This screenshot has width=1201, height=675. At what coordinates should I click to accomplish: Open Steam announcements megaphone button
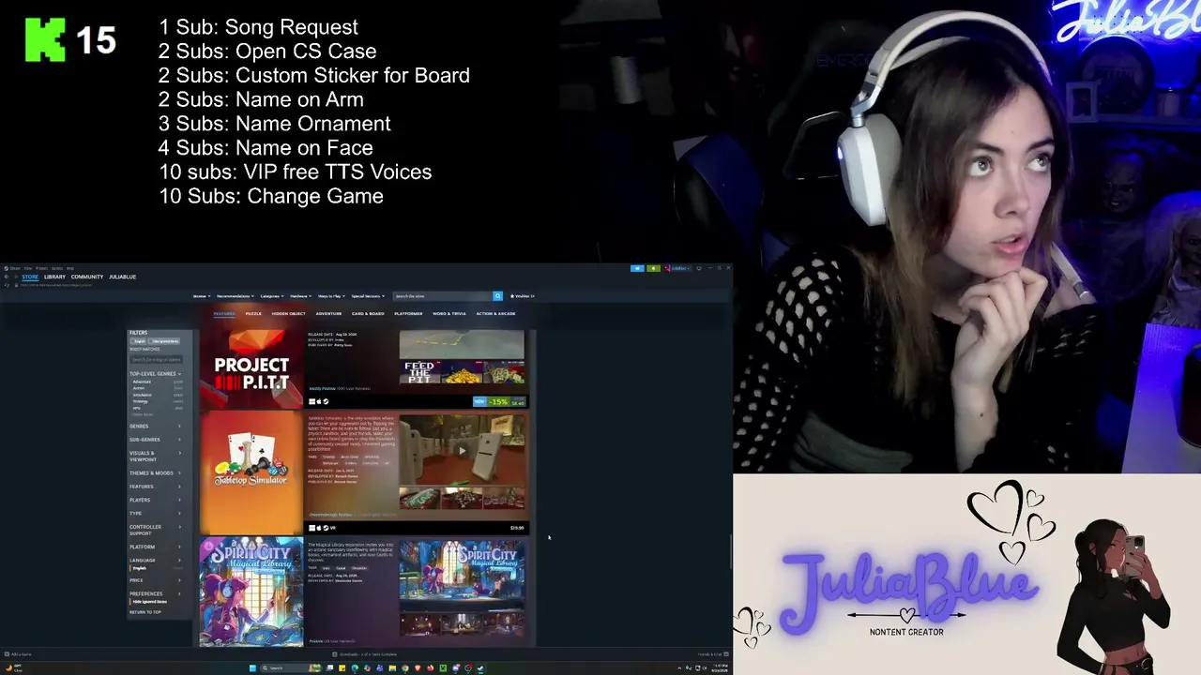coord(637,268)
